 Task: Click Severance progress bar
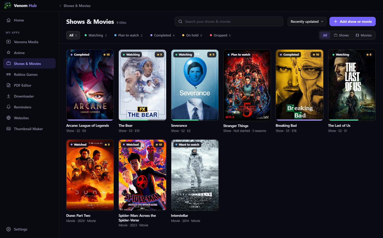[195, 120]
